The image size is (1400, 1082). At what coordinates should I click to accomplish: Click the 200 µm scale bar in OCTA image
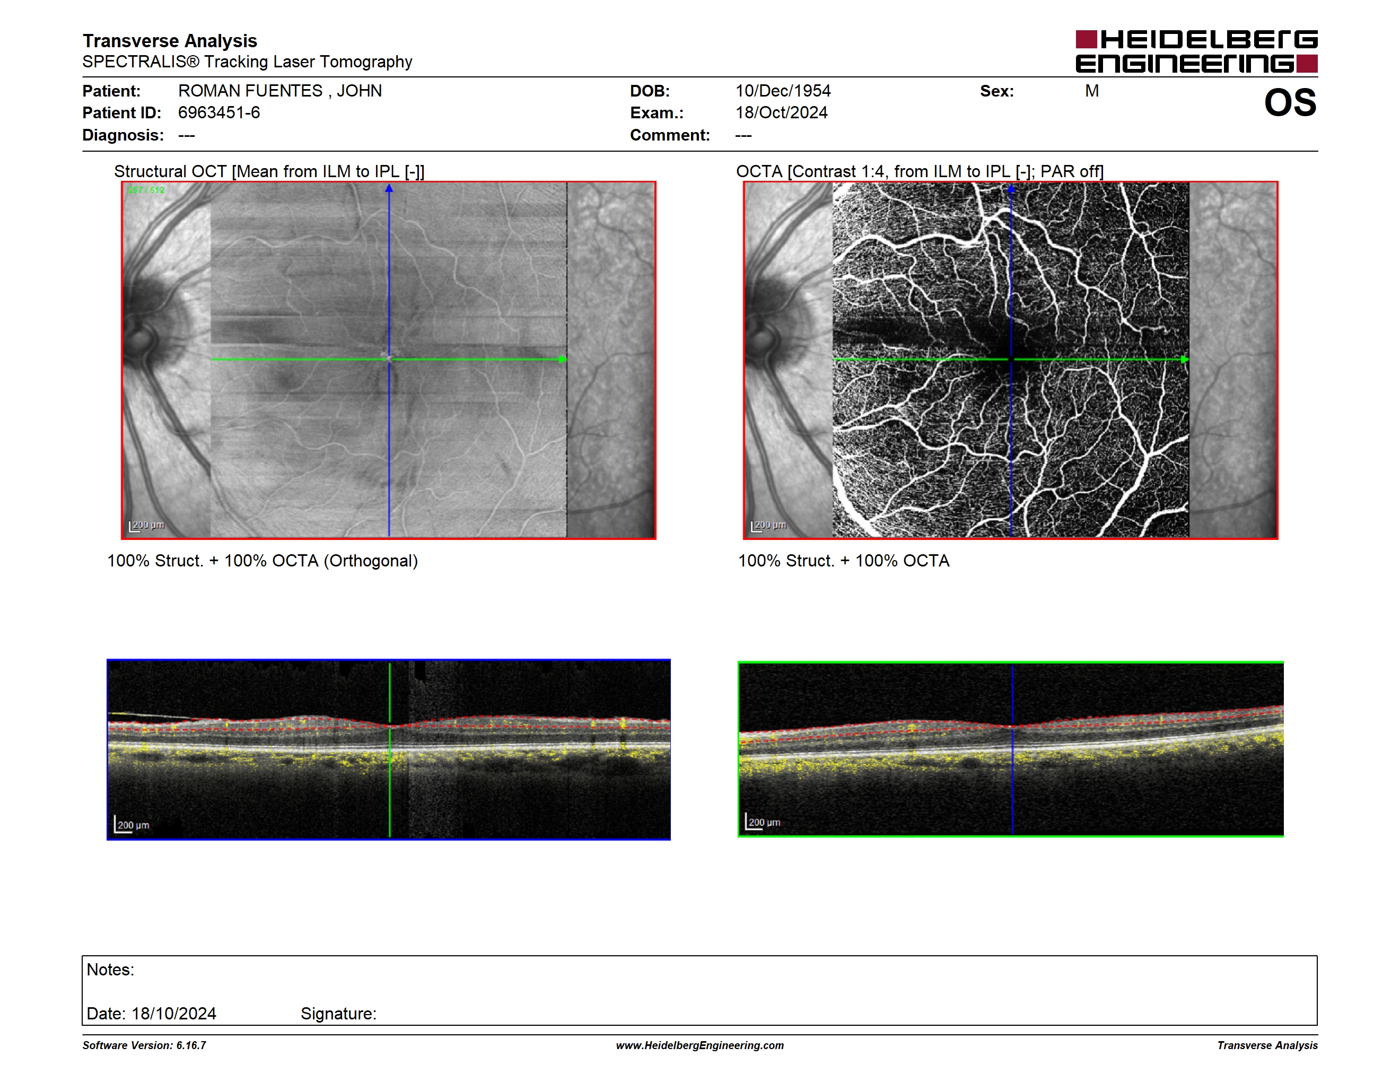[768, 526]
